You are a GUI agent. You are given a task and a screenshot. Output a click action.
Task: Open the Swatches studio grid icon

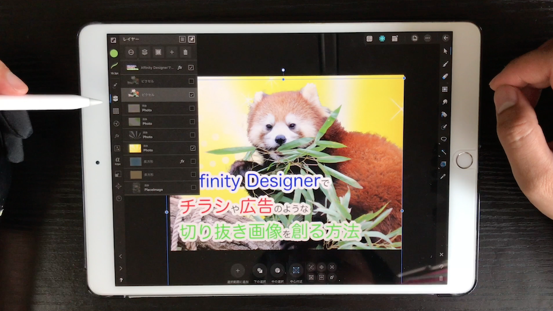pyautogui.click(x=115, y=111)
